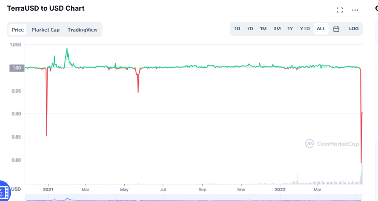The width and height of the screenshot is (378, 201).
Task: Click the 1.00 price marker on the axis
Action: click(17, 68)
